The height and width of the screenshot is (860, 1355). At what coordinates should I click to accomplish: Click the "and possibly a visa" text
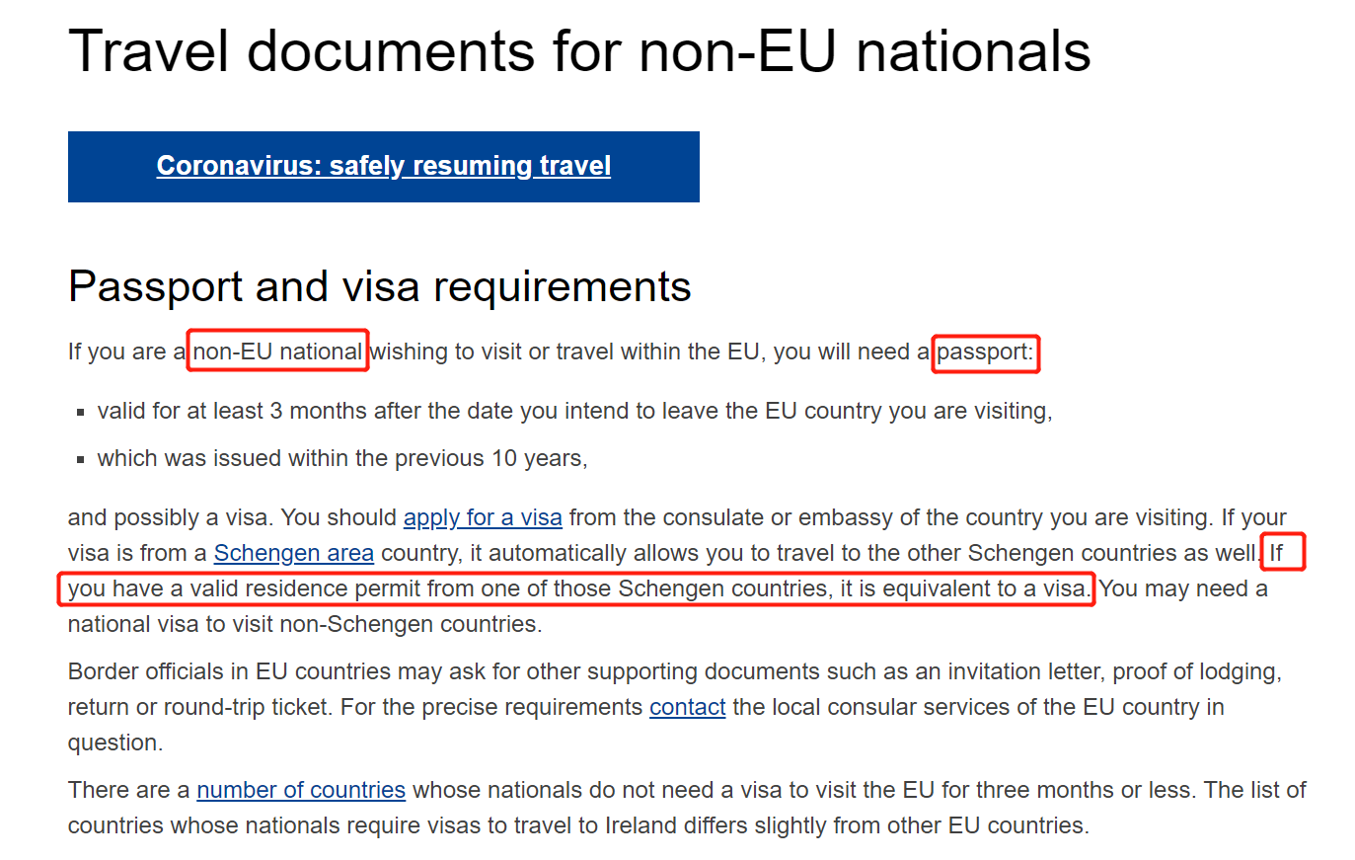pyautogui.click(x=170, y=517)
